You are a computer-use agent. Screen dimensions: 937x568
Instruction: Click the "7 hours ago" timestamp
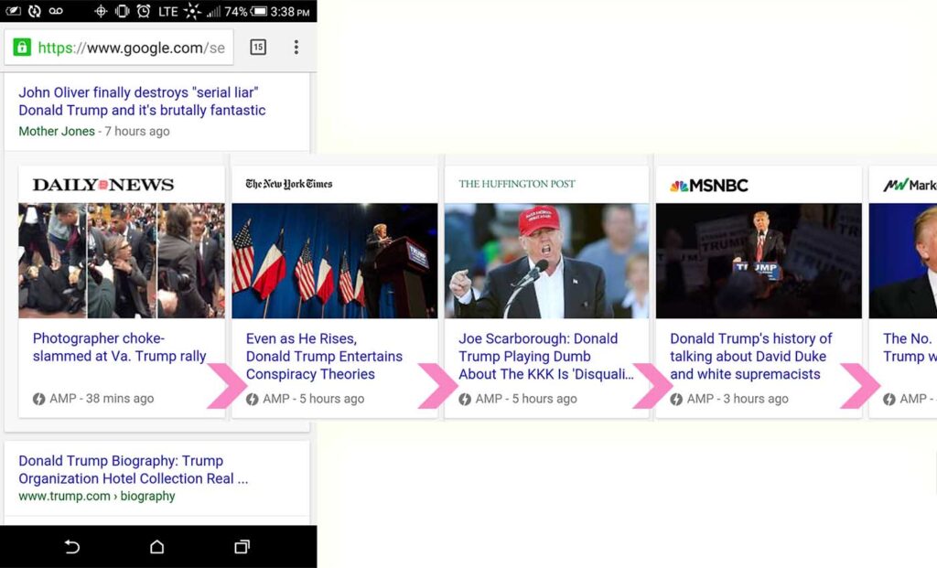137,132
